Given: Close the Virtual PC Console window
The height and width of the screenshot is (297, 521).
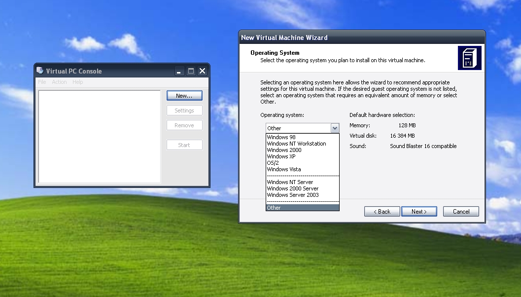Looking at the screenshot, I should 203,71.
